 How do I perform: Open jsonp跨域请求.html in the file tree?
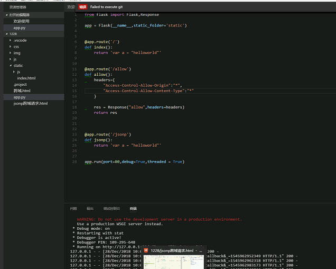(x=31, y=103)
